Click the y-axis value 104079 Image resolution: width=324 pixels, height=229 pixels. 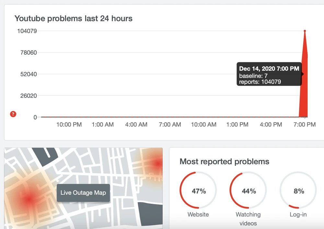27,31
